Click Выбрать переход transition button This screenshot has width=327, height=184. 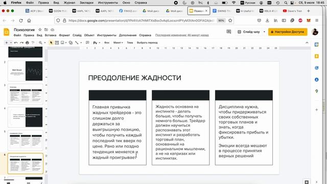tap(147, 42)
